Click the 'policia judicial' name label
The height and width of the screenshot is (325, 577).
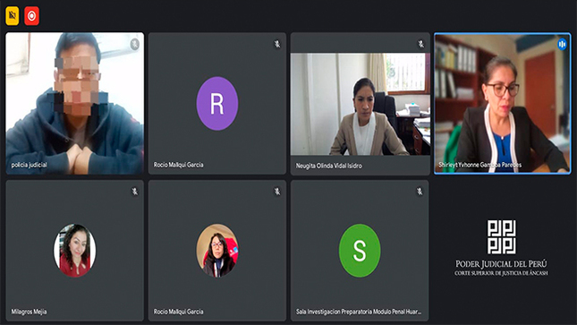click(29, 165)
